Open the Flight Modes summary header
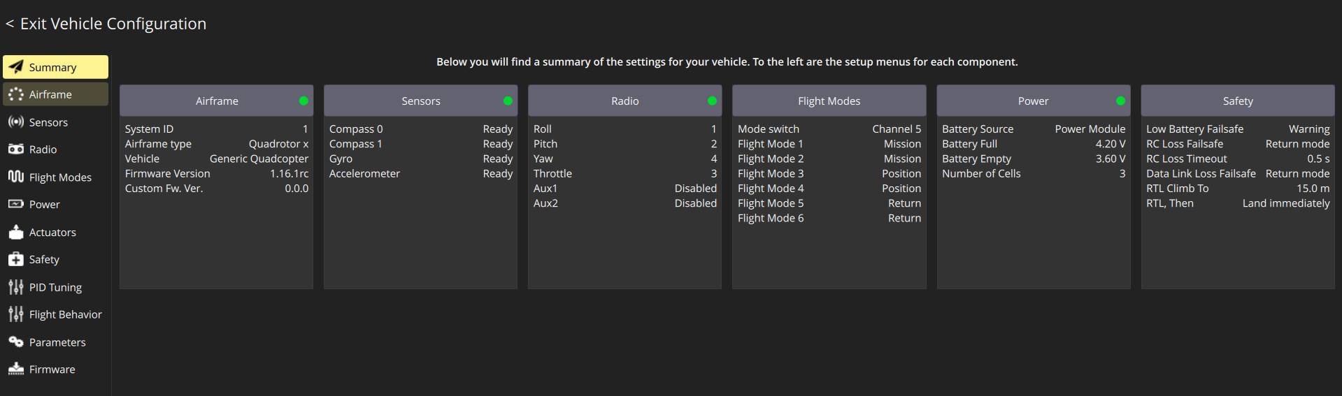Image resolution: width=1342 pixels, height=396 pixels. (829, 101)
